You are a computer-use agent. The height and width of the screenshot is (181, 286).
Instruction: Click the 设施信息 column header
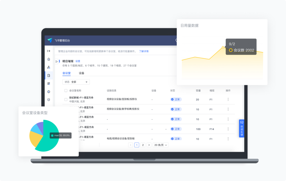111,90
